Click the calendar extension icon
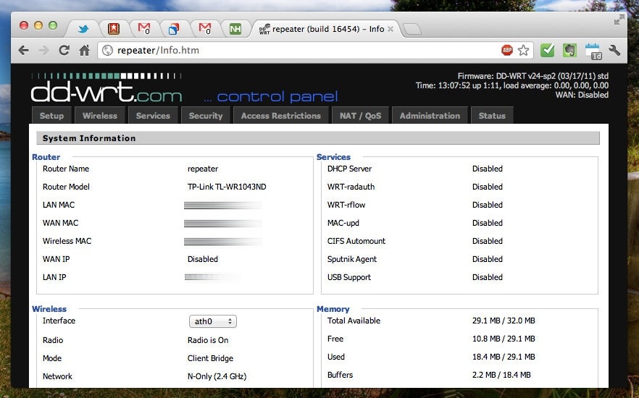 tap(593, 51)
